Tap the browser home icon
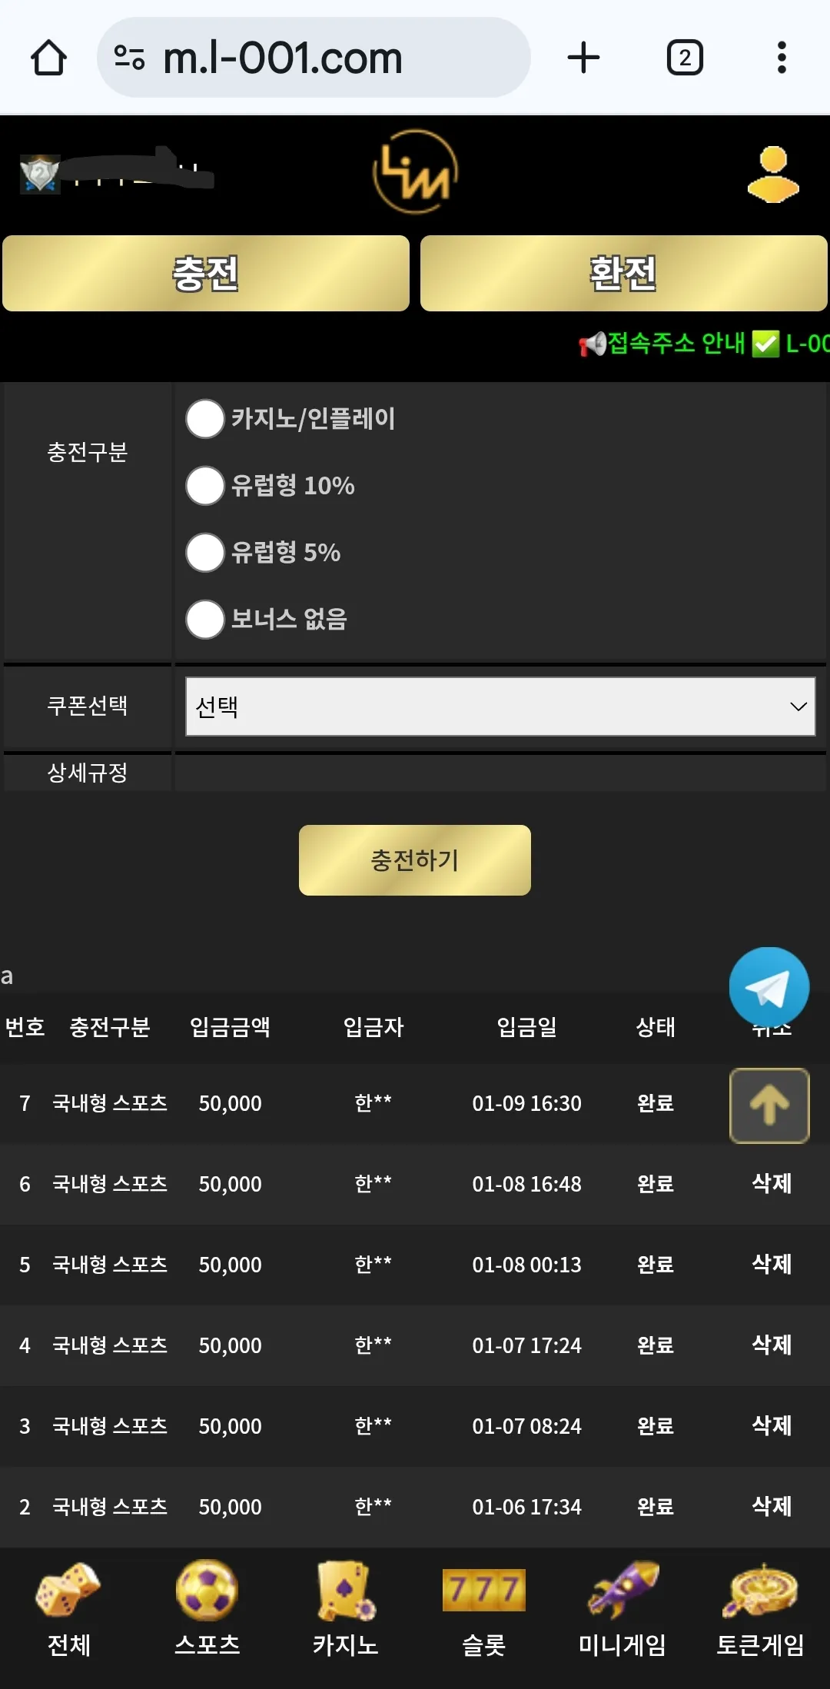 click(48, 58)
